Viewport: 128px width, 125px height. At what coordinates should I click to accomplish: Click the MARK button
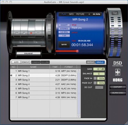click(64, 45)
